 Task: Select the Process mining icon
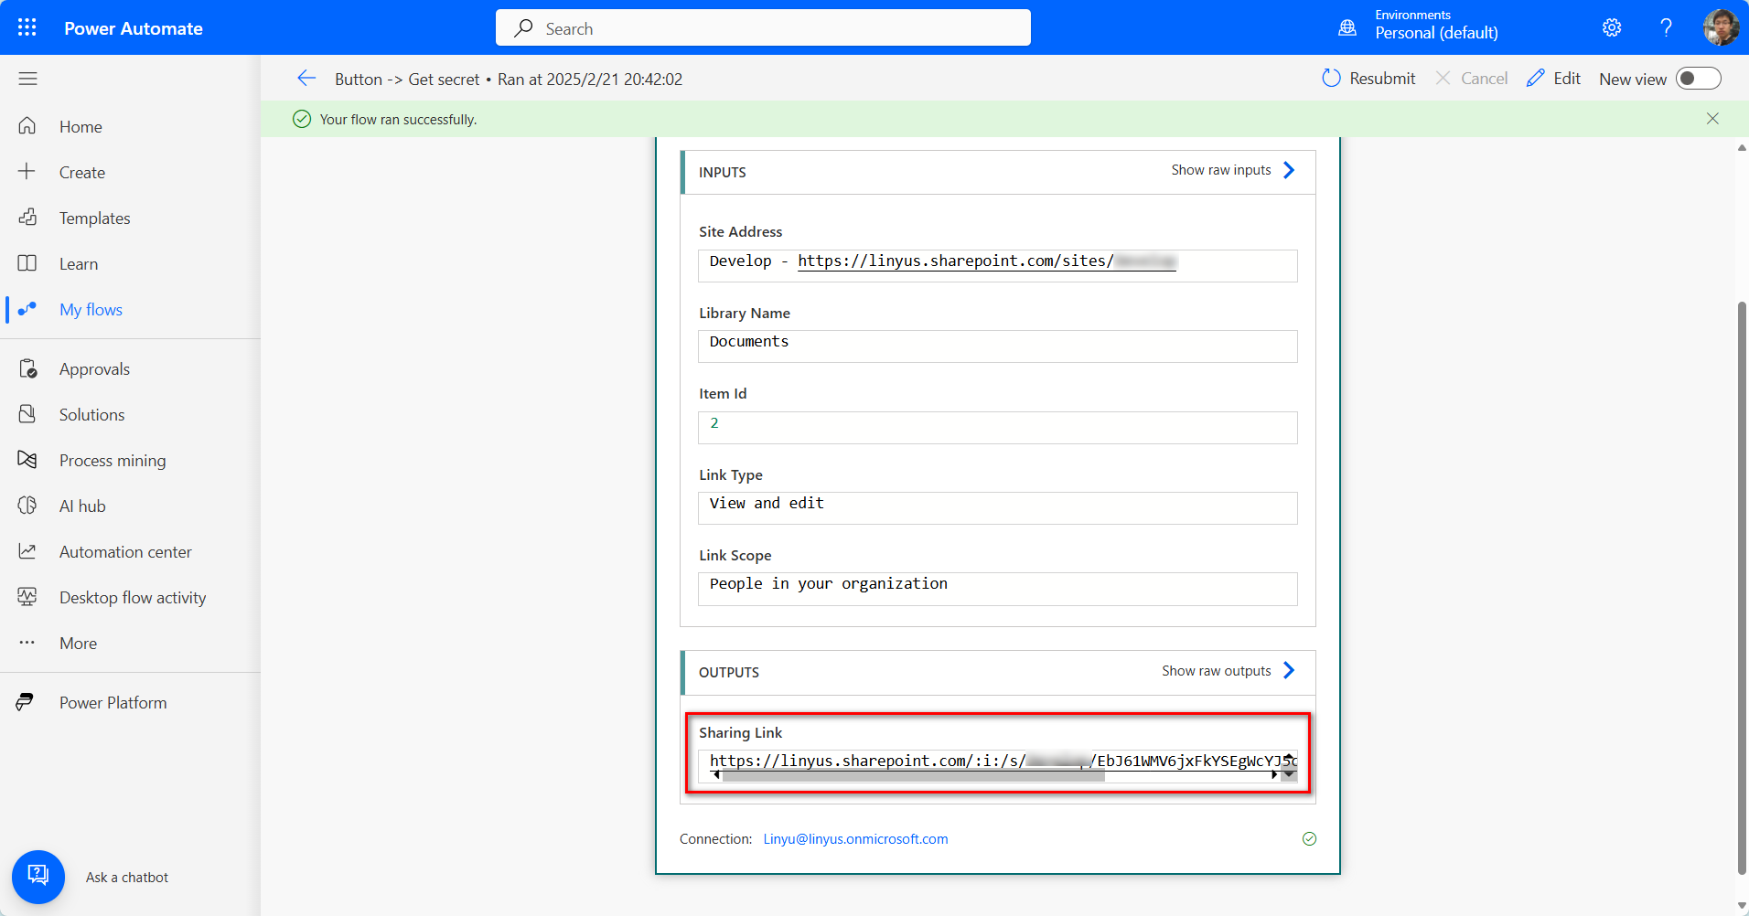click(x=27, y=460)
